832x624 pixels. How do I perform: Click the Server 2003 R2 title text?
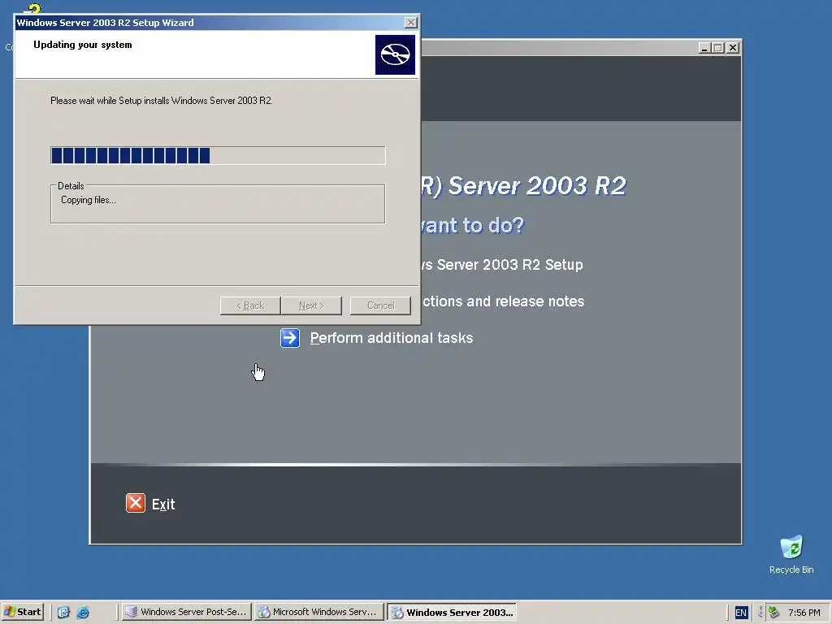coord(524,186)
